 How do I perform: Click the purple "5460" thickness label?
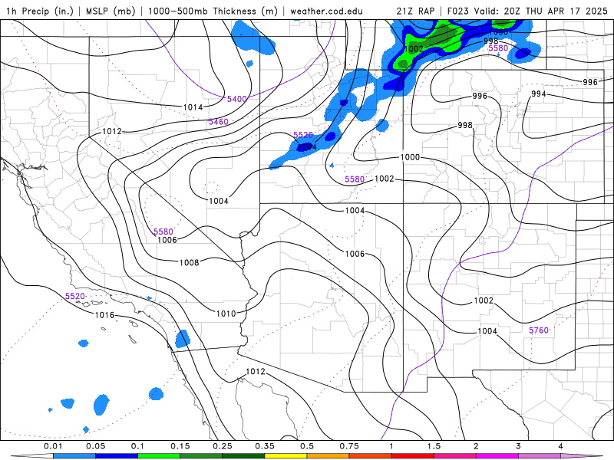[x=218, y=122]
